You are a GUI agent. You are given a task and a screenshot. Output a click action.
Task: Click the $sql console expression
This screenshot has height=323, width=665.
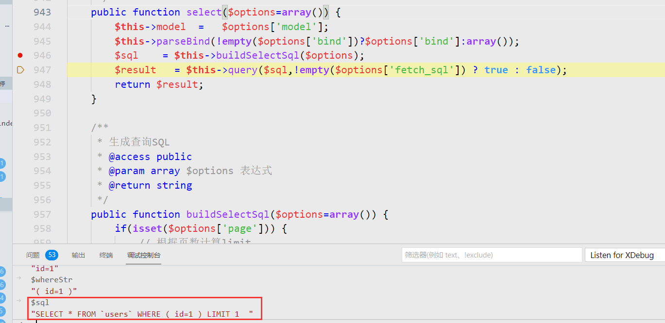[40, 303]
